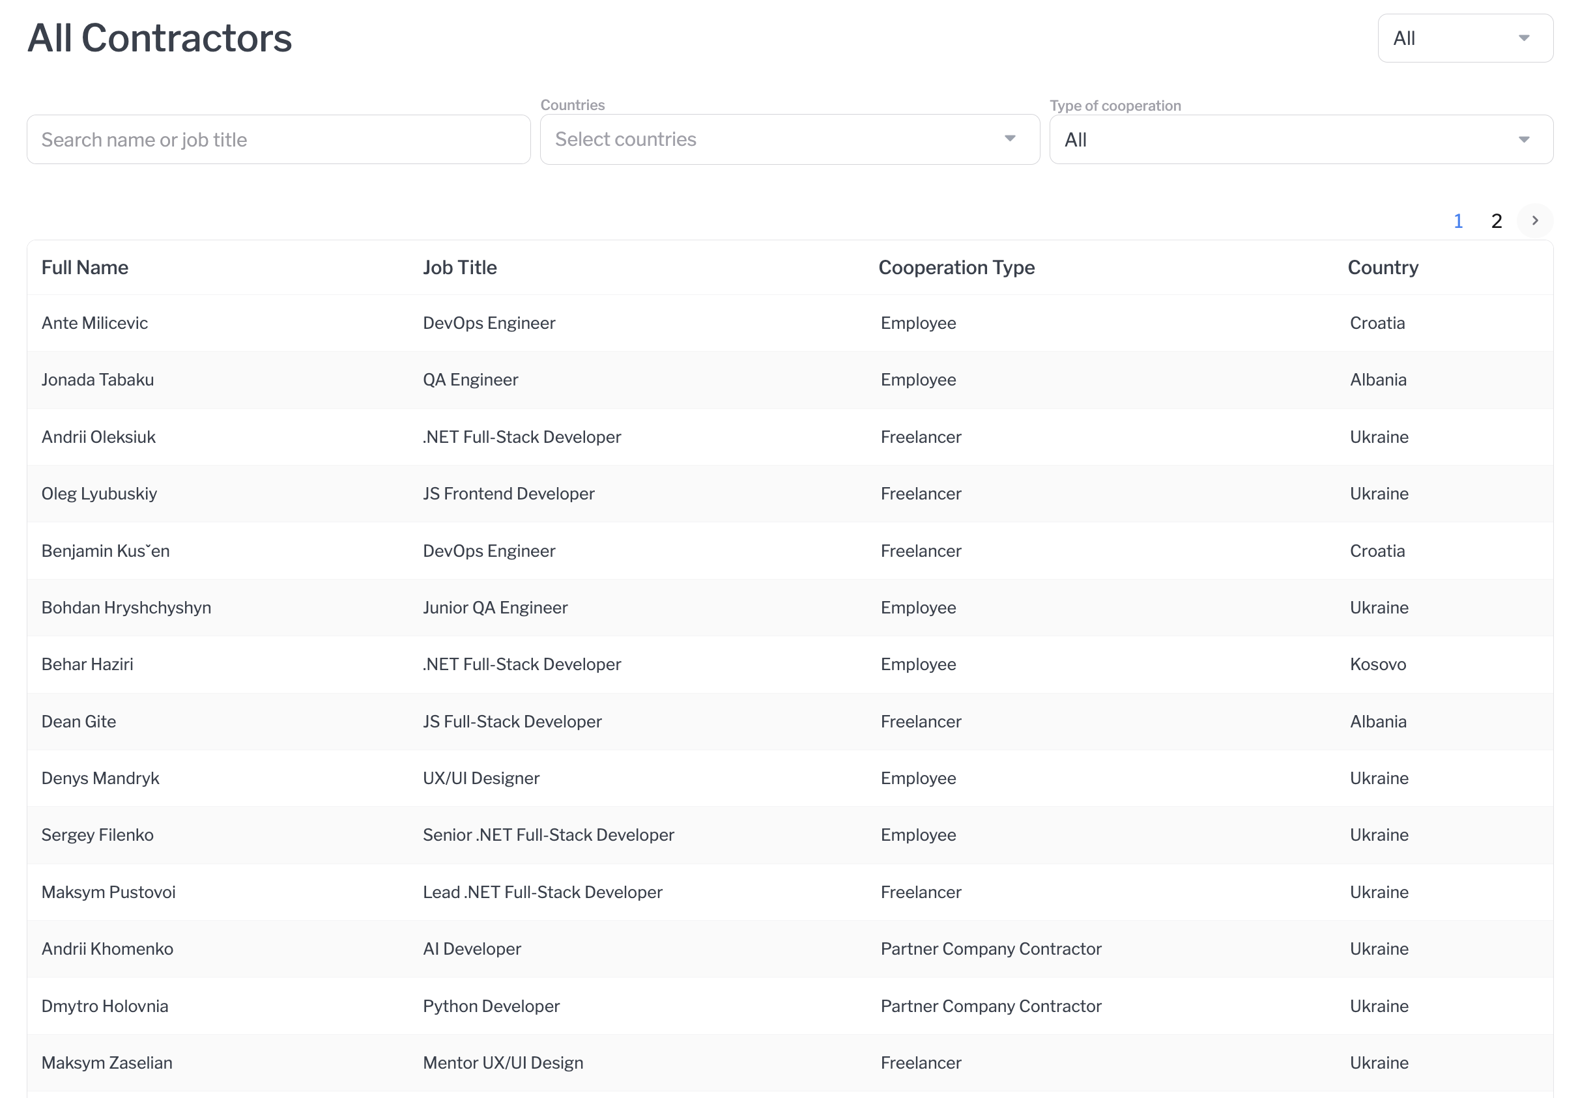Open the Type of cooperation dropdown

point(1301,139)
